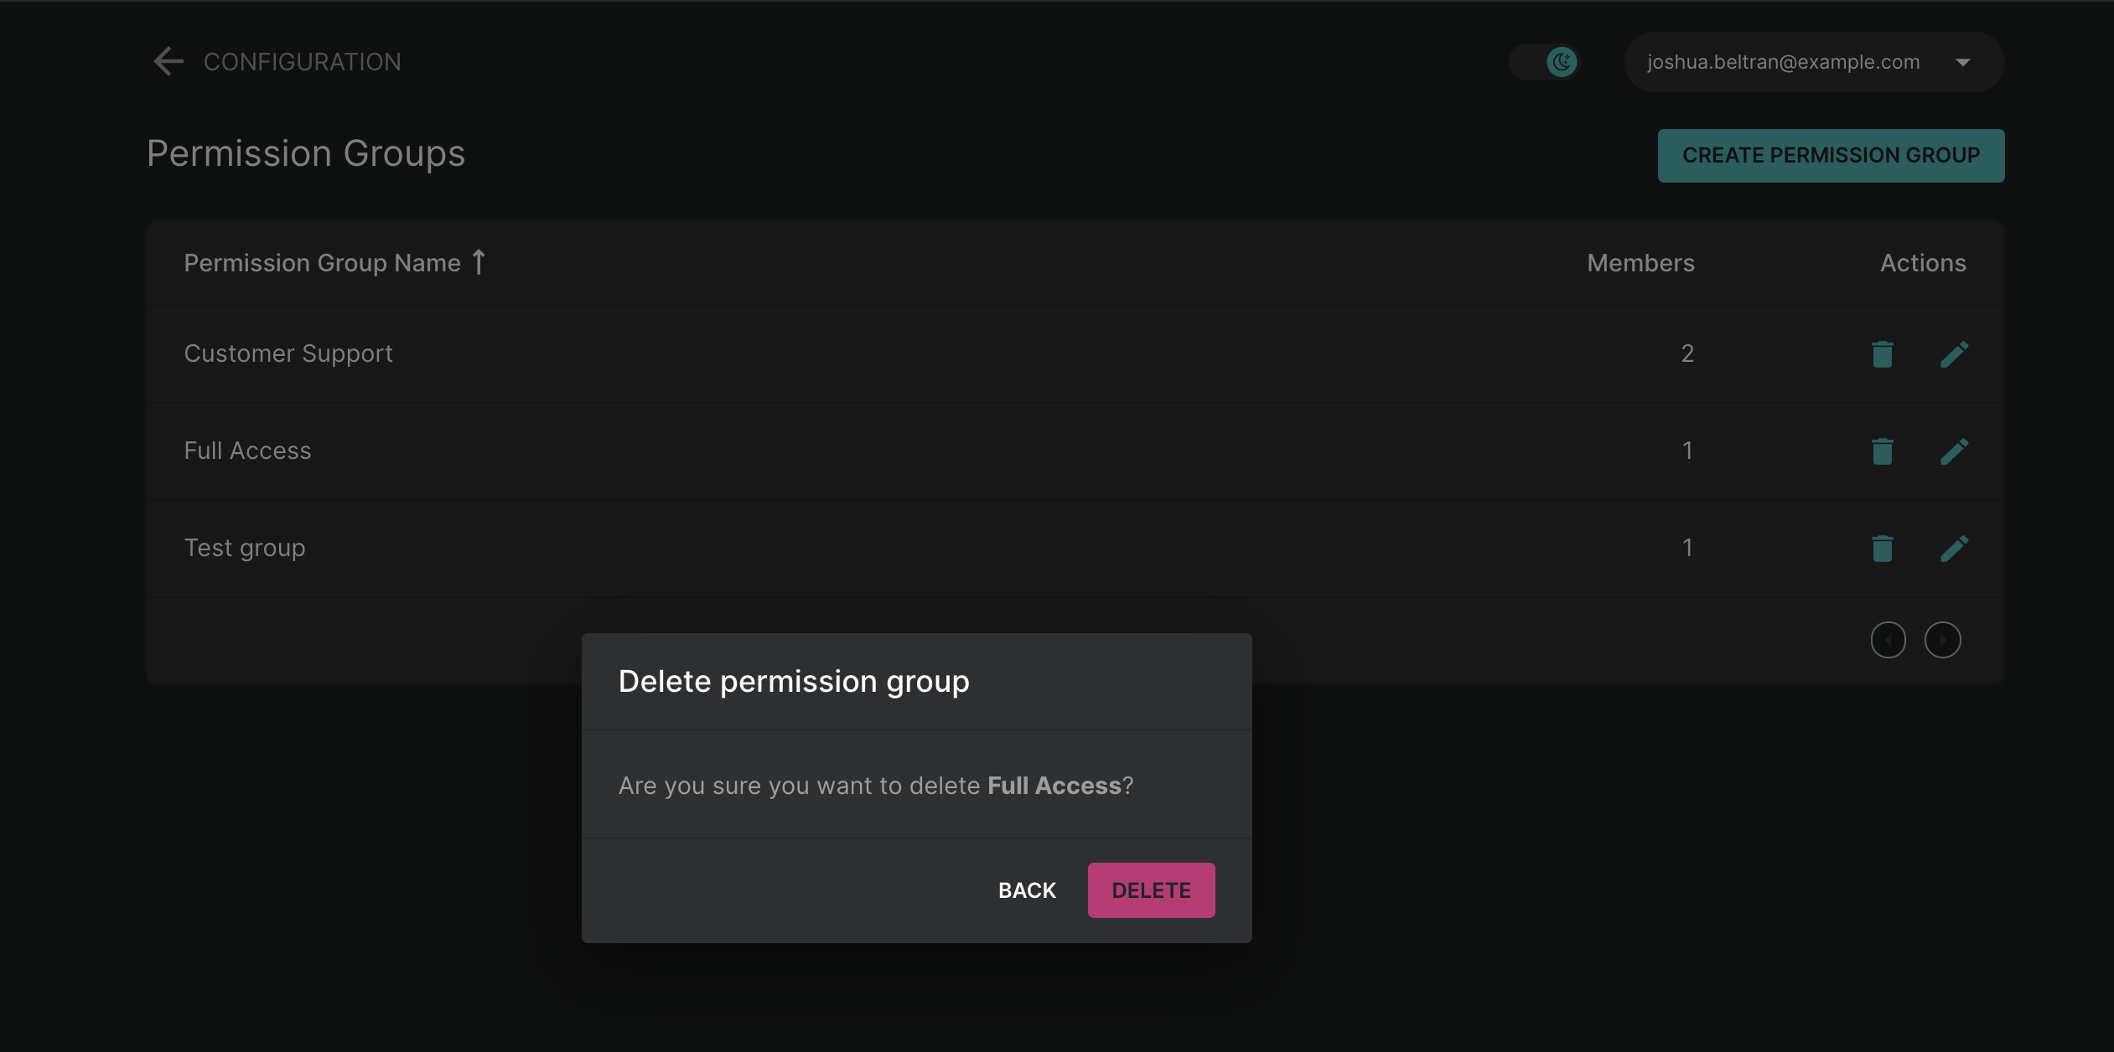Sort by Permission Group Name ascending arrow
Viewport: 2114px width, 1052px height.
478,262
